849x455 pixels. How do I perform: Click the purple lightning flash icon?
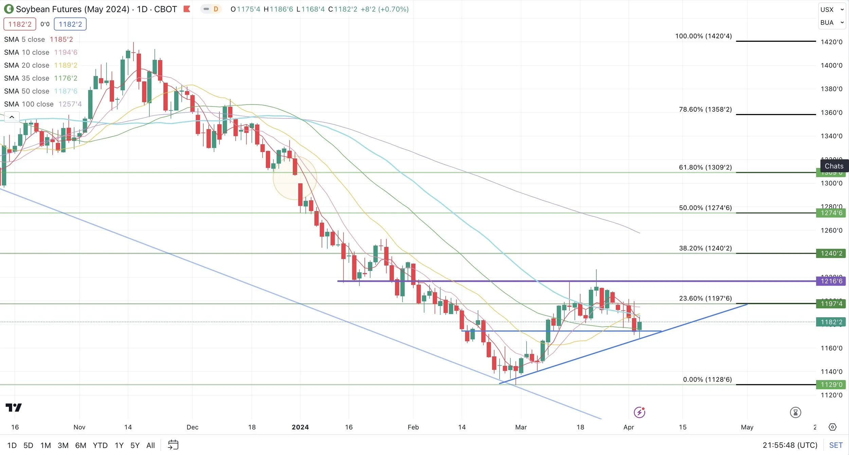click(x=639, y=412)
